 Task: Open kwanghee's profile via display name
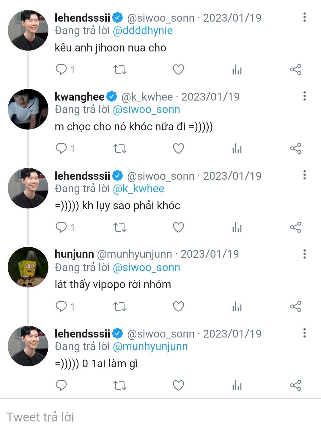(79, 97)
